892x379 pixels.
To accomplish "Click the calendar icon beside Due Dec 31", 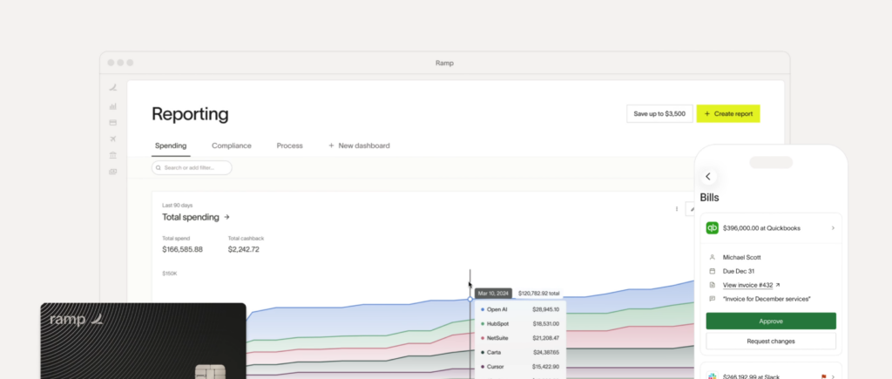I will click(x=713, y=271).
